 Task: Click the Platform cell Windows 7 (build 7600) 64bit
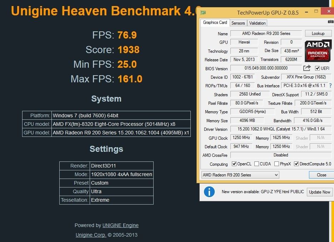(x=121, y=115)
